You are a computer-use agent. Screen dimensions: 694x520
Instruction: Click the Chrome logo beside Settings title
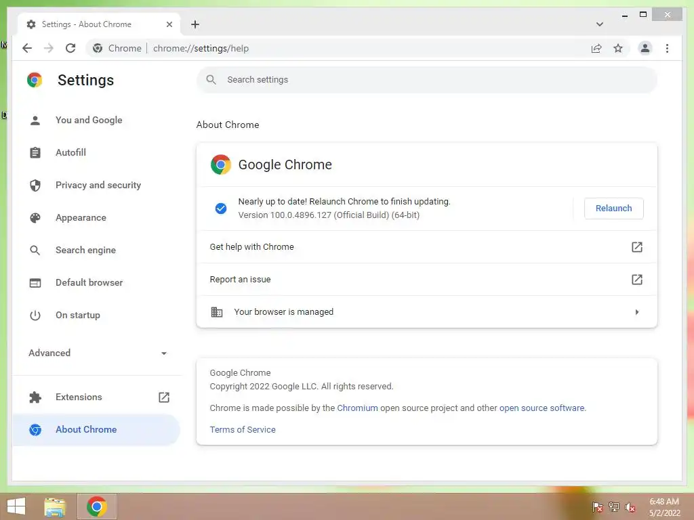coord(35,80)
